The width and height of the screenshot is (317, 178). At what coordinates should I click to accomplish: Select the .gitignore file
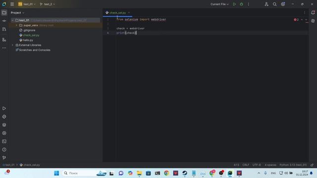click(x=29, y=30)
